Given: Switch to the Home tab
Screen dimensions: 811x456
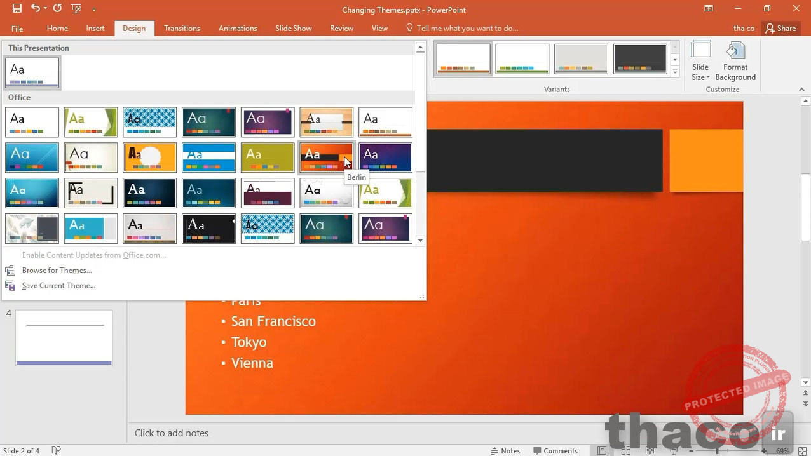Looking at the screenshot, I should tap(57, 29).
